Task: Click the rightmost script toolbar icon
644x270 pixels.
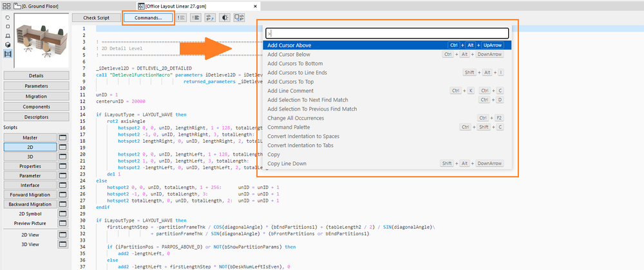Action: pyautogui.click(x=239, y=17)
